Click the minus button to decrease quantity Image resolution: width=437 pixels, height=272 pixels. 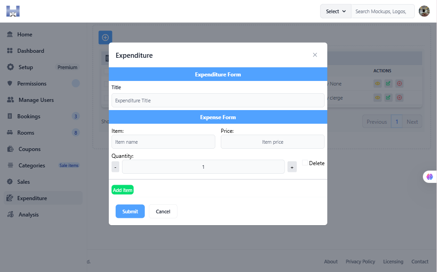pos(115,166)
